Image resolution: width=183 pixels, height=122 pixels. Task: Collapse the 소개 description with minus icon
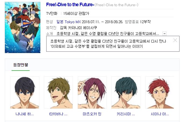[x=164, y=34]
